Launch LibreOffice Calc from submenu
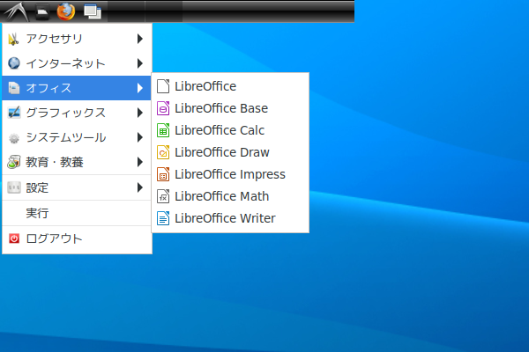 230,130
